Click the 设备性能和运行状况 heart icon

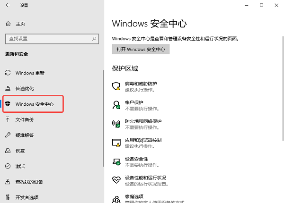pos(116,180)
